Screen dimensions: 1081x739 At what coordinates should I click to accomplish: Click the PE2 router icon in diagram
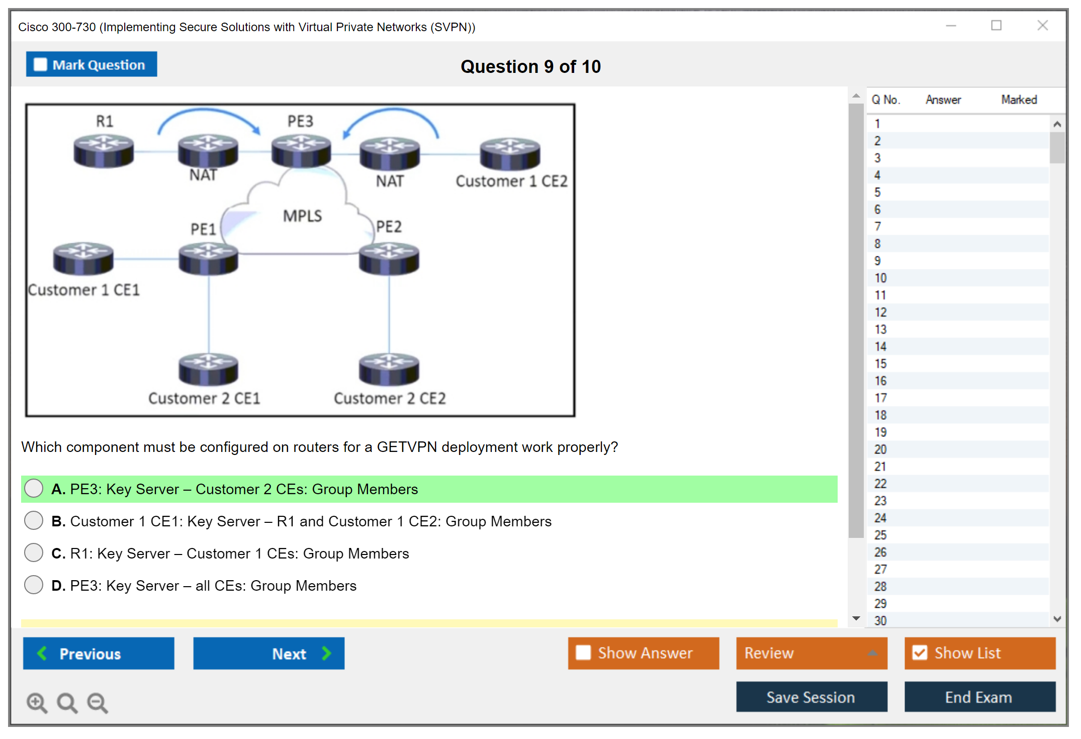[389, 258]
